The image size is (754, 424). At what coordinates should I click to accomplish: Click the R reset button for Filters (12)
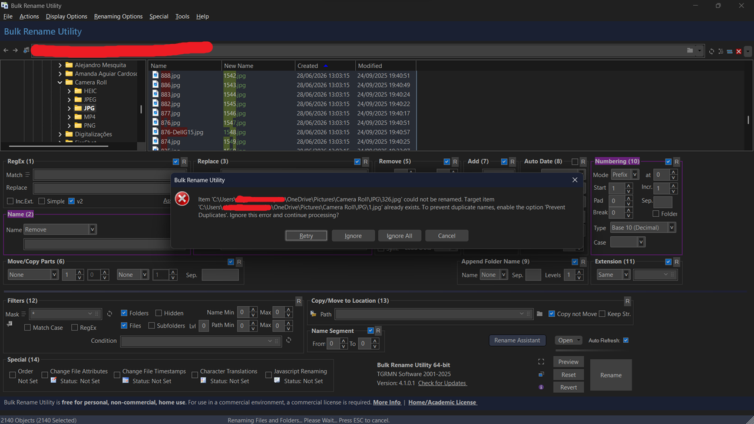point(299,301)
